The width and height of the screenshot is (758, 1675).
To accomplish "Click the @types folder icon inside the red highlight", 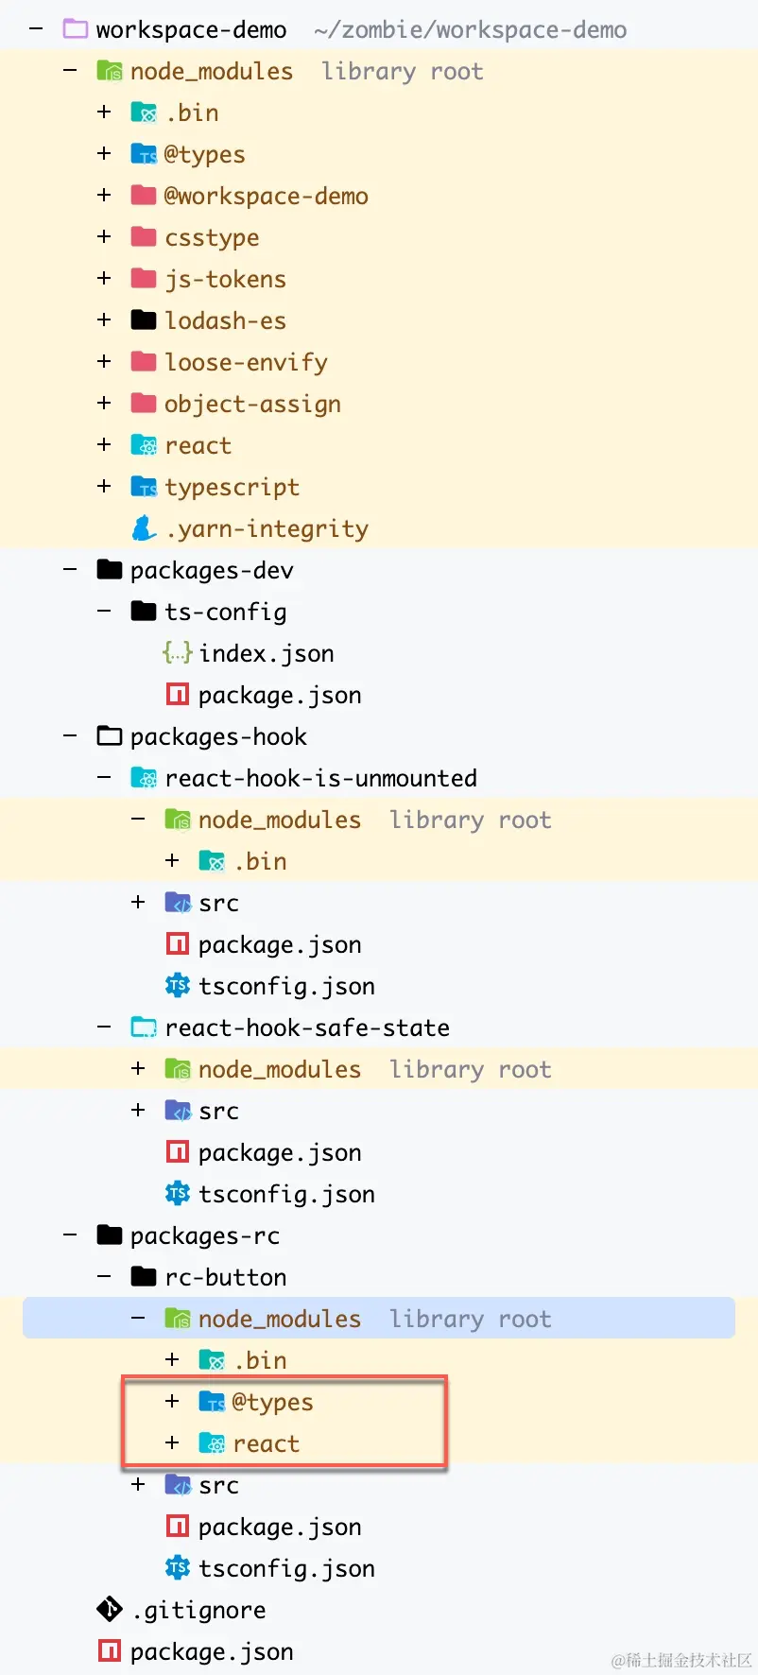I will coord(212,1401).
